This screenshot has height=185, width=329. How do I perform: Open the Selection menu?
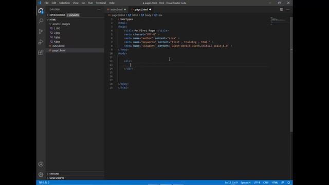(64, 3)
